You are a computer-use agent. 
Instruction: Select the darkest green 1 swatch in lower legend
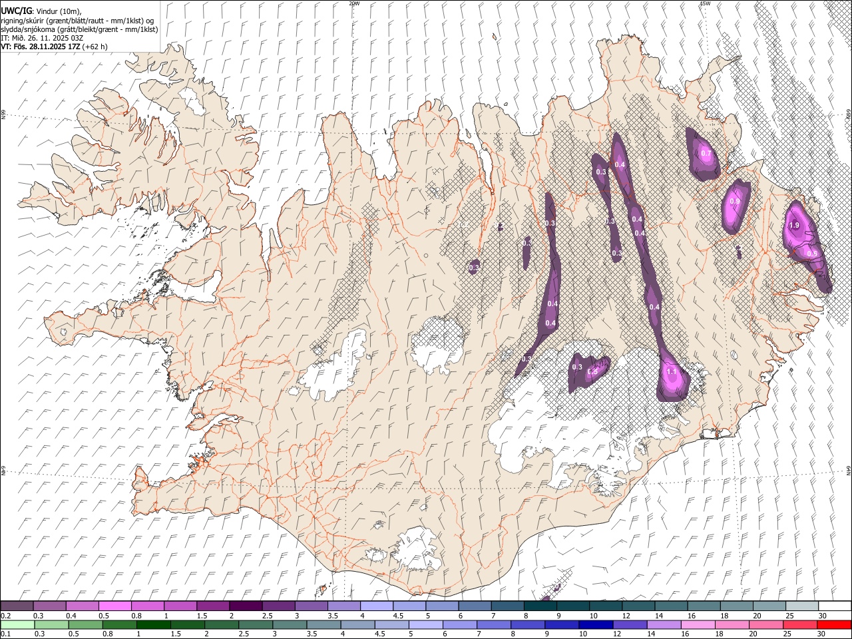point(153,624)
